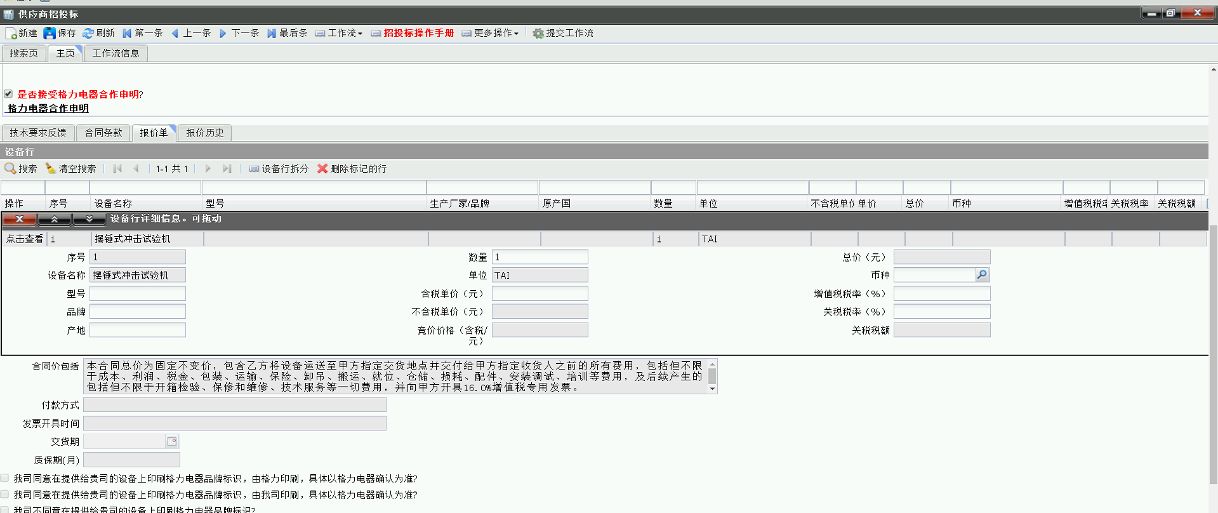The width and height of the screenshot is (1218, 513).
Task: Open the 合同条款 tab
Action: click(x=103, y=133)
